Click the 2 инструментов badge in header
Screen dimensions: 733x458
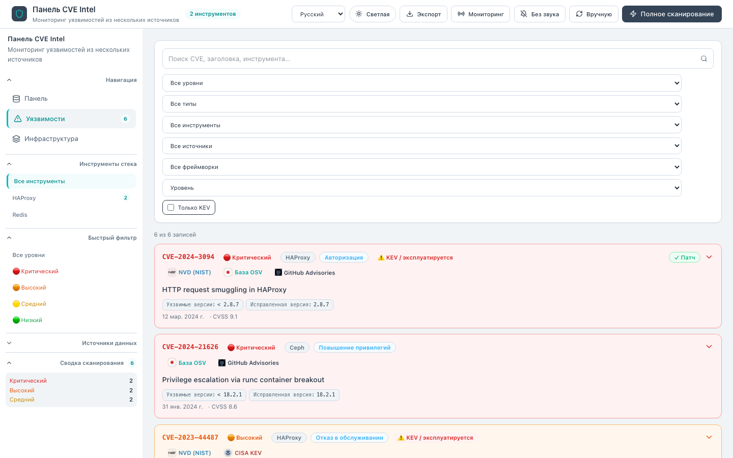click(213, 14)
